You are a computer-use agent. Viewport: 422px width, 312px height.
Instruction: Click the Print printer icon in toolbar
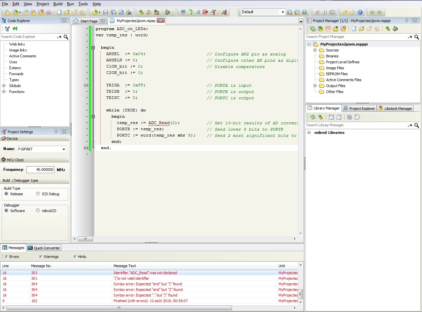point(129,12)
